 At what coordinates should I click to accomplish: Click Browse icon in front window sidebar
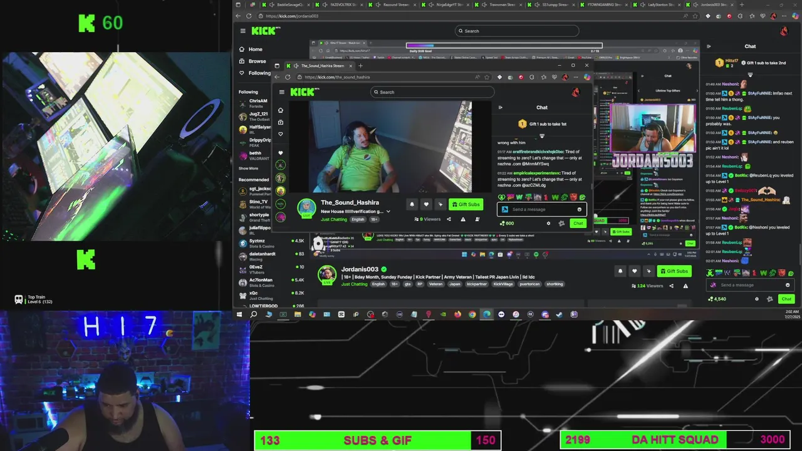point(281,122)
